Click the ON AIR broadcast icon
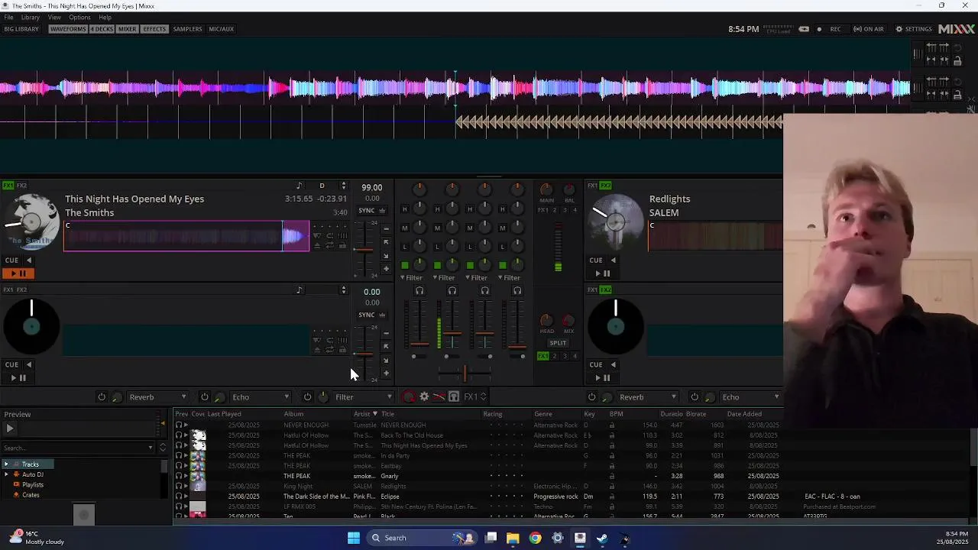978x550 pixels. (869, 29)
